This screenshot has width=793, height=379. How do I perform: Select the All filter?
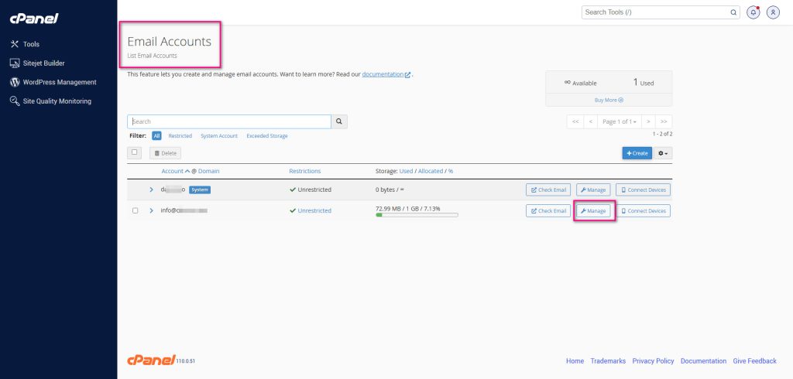click(156, 136)
